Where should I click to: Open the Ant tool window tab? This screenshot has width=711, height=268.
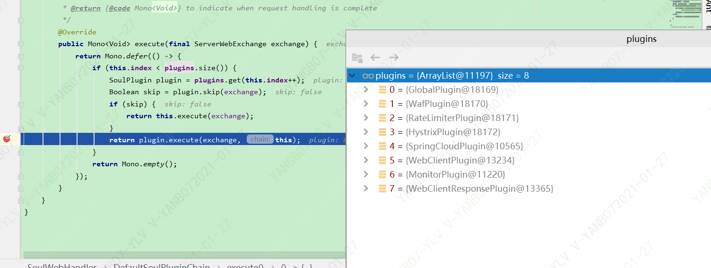[x=707, y=6]
